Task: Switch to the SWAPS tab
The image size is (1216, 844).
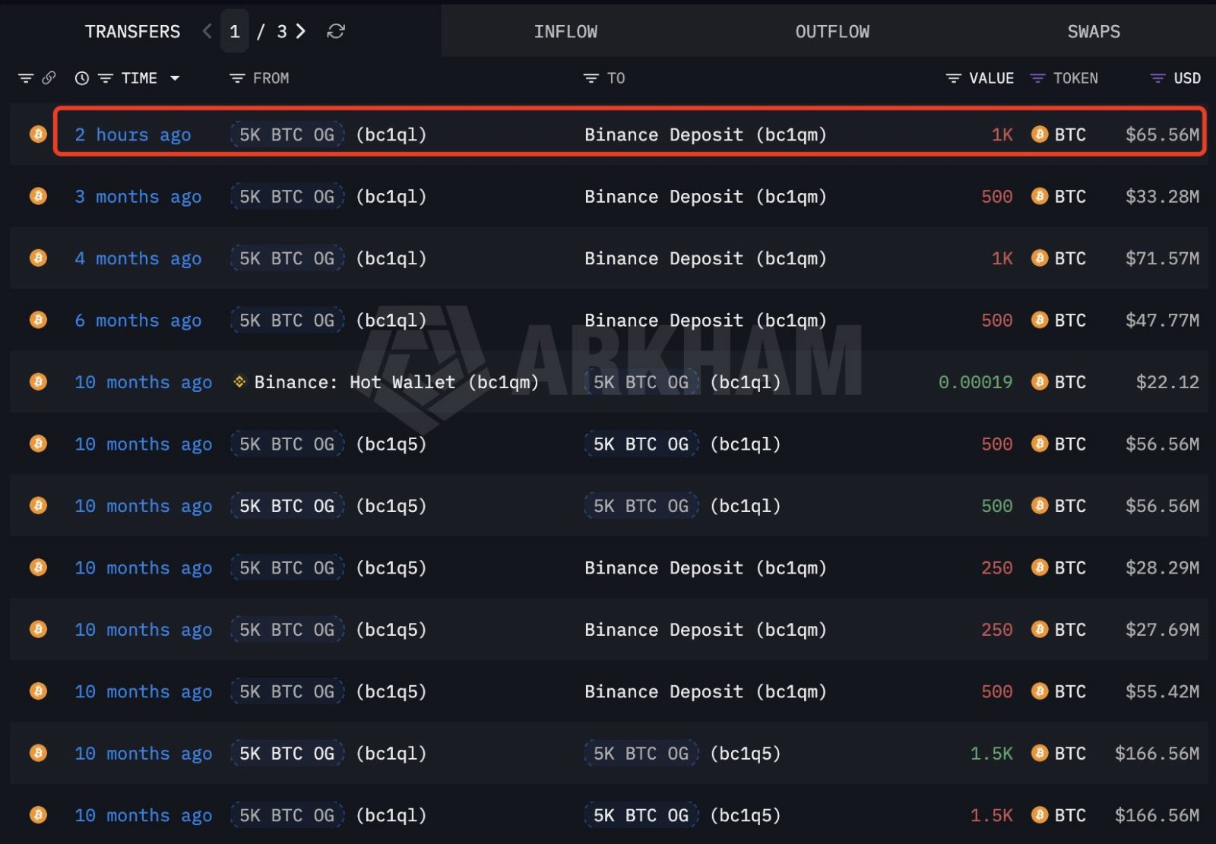Action: pyautogui.click(x=1094, y=31)
